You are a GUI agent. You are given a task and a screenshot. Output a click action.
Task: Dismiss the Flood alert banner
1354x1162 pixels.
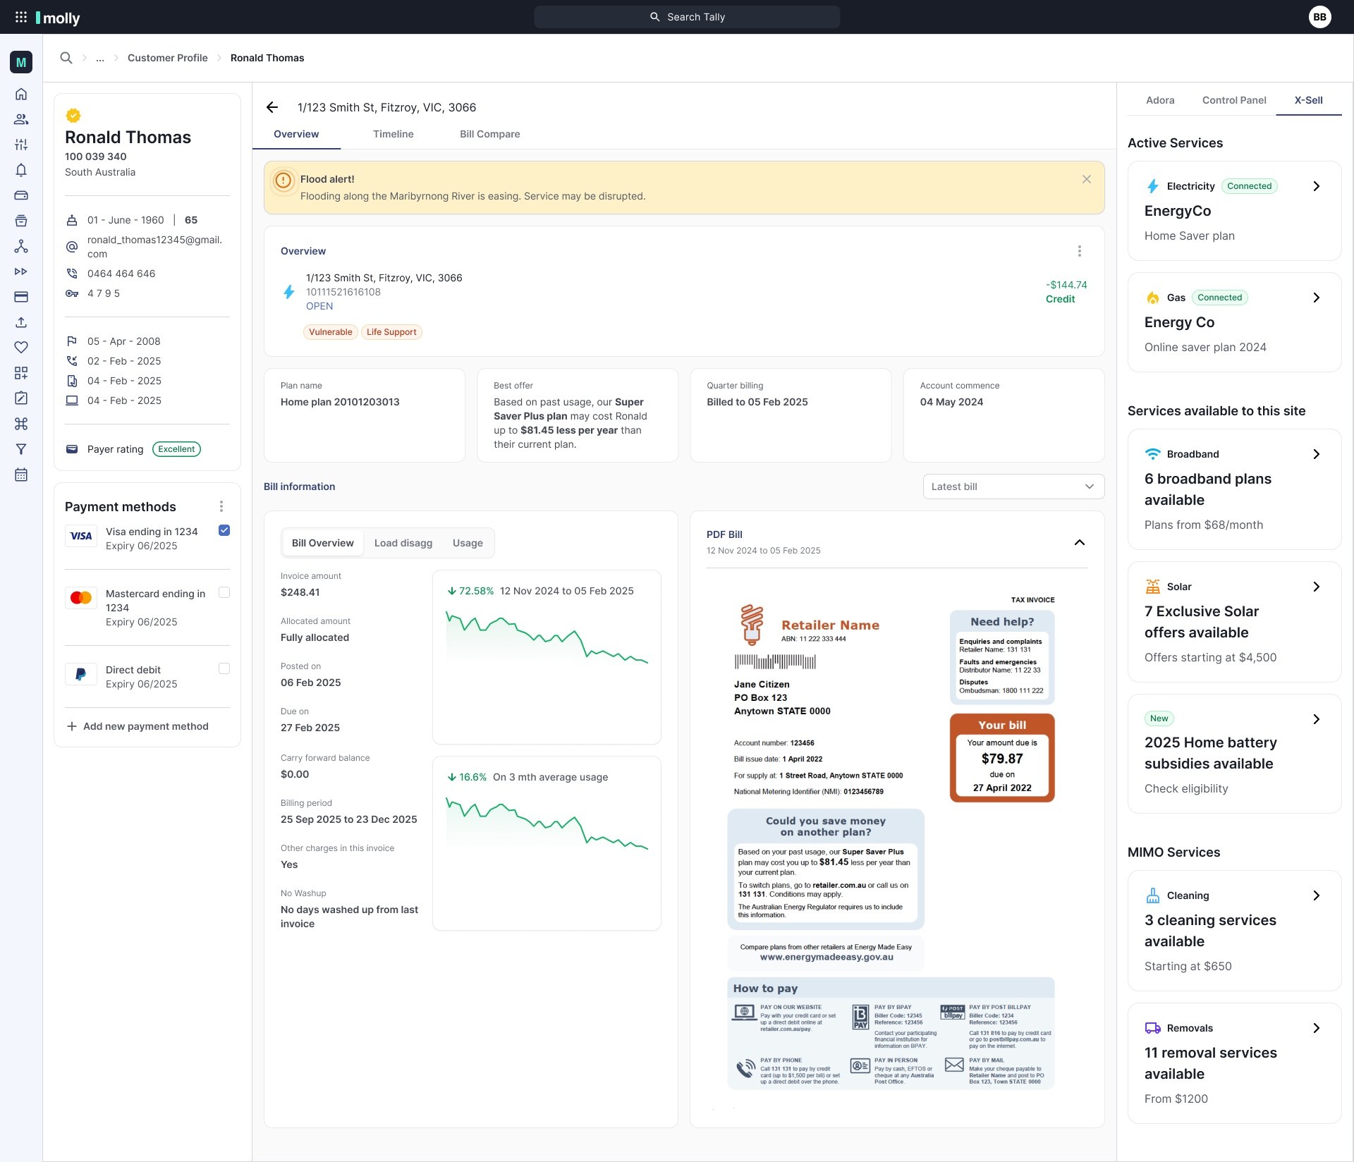pyautogui.click(x=1087, y=179)
